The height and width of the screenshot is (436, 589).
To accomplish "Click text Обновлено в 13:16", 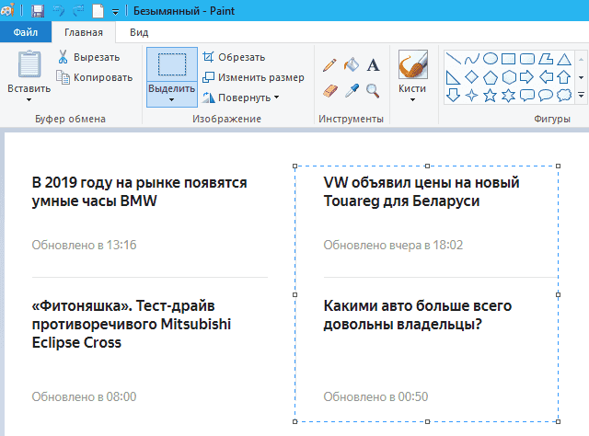I will pyautogui.click(x=84, y=245).
